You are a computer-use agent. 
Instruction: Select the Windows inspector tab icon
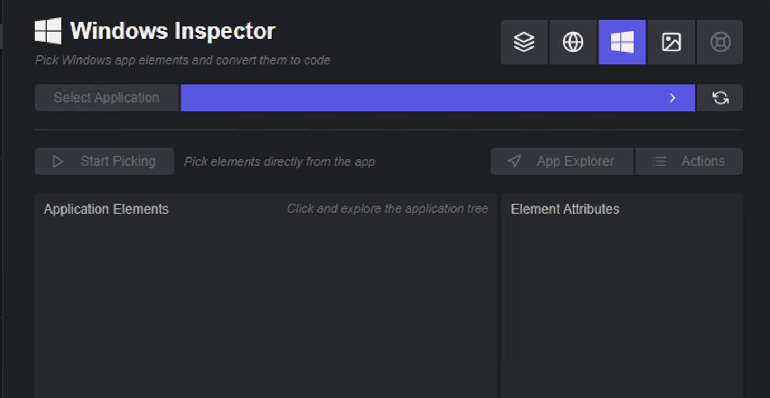tap(622, 42)
